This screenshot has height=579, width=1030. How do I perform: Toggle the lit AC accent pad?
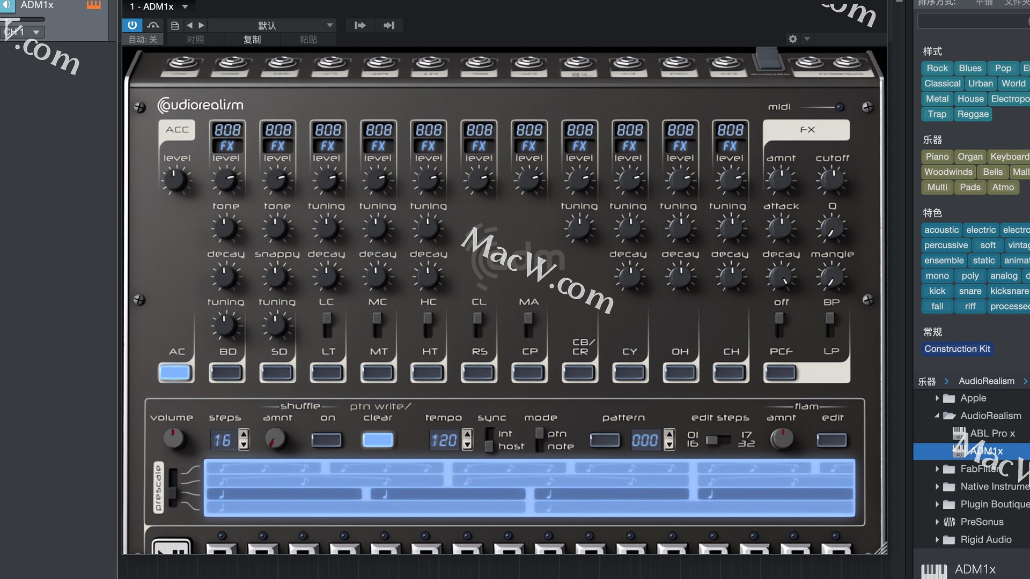pyautogui.click(x=175, y=372)
